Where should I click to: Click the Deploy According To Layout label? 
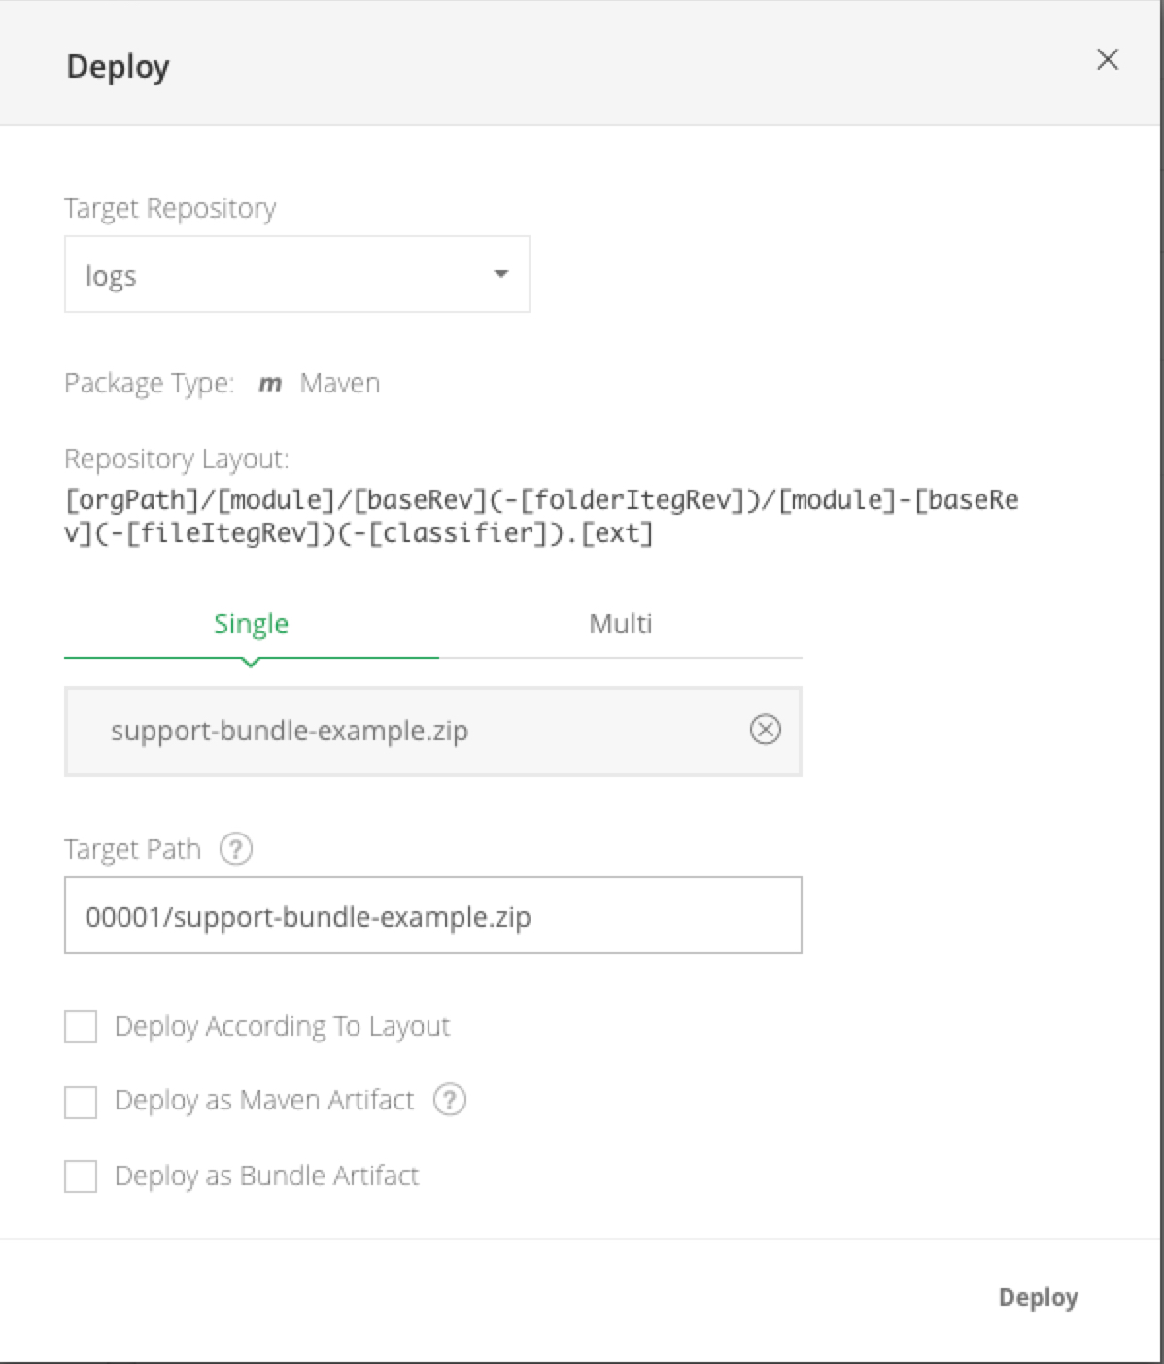tap(282, 1027)
